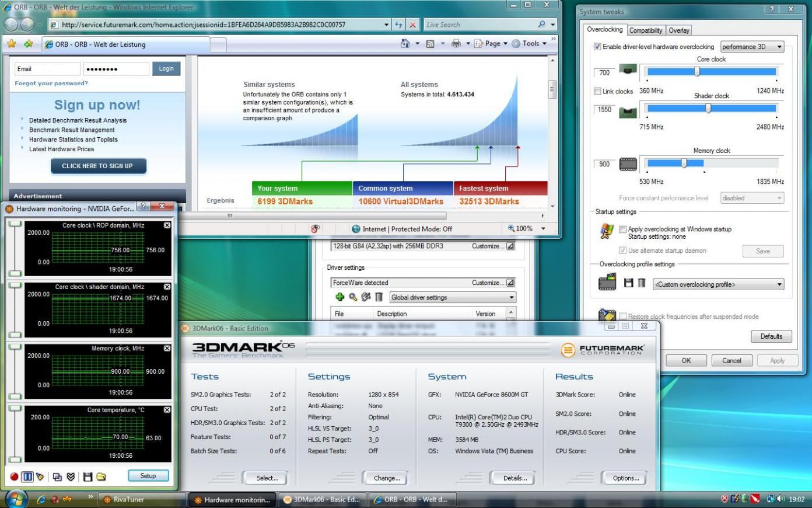Click the Core clock value box showing 700

(604, 73)
